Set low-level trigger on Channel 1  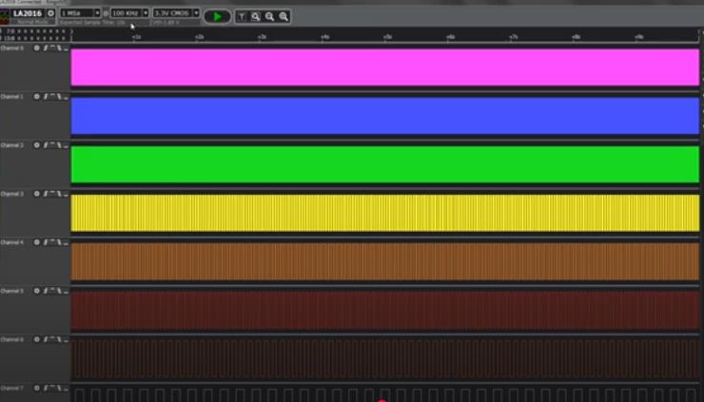[x=66, y=97]
